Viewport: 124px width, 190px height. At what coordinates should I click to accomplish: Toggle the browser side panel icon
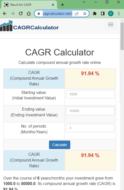pos(103,13)
